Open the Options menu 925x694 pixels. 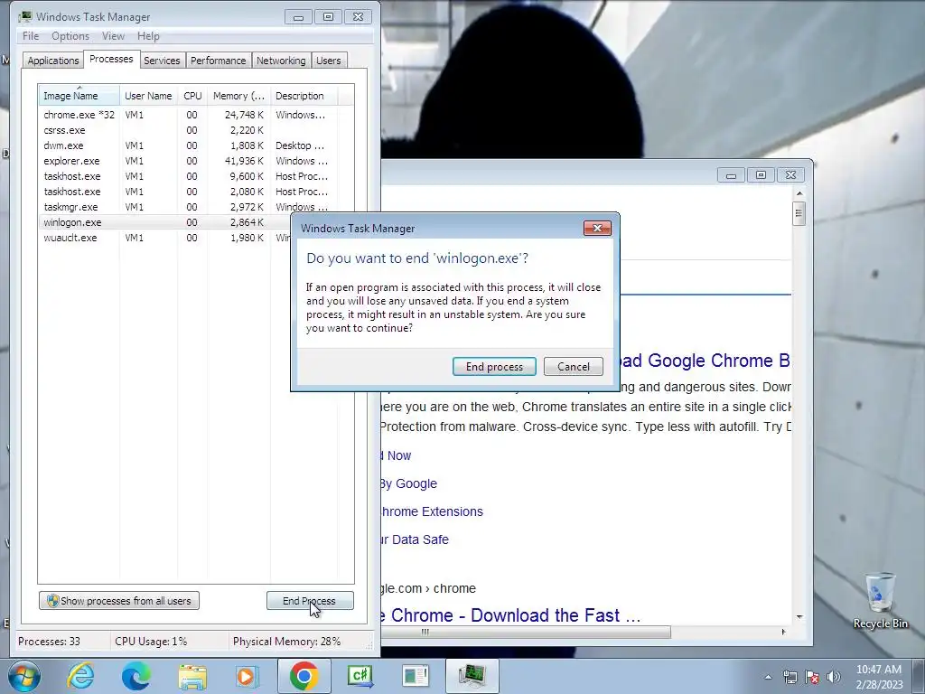click(70, 36)
